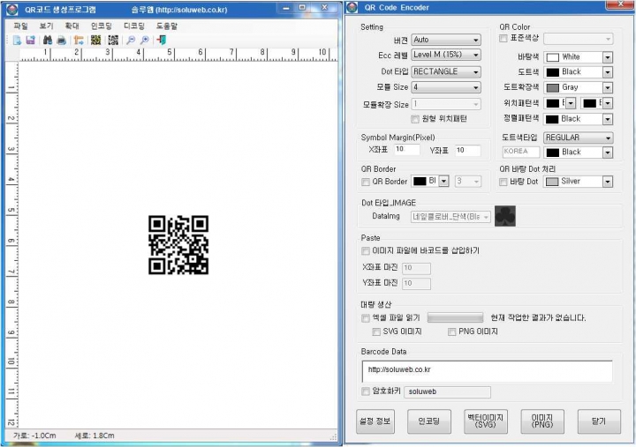Click the X좌표 margin input field
The height and width of the screenshot is (447, 636).
[407, 150]
